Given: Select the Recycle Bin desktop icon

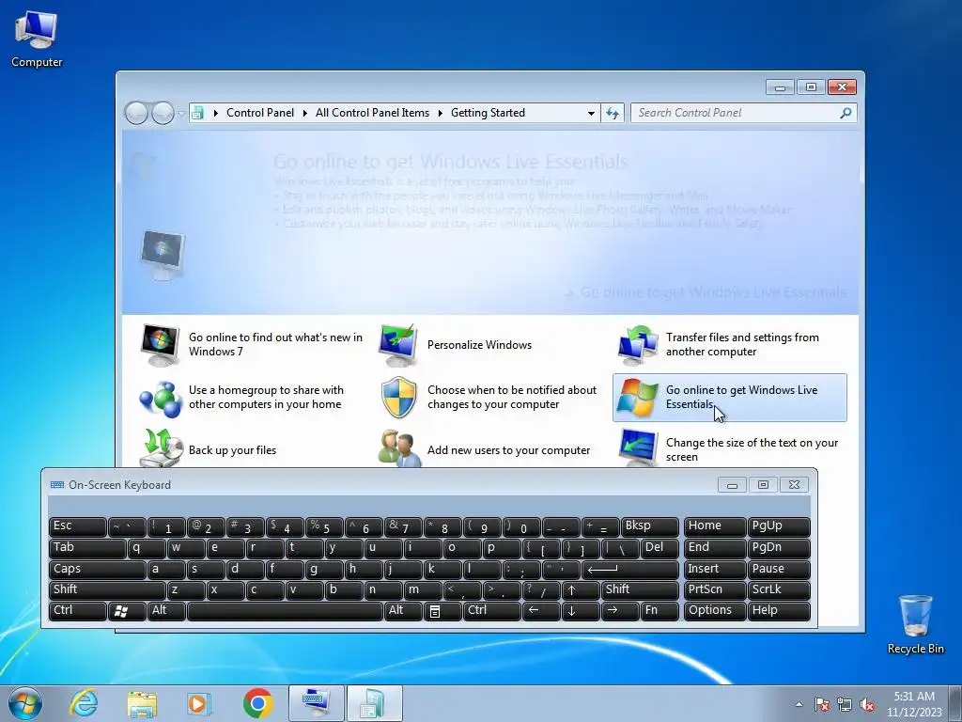Looking at the screenshot, I should [915, 624].
